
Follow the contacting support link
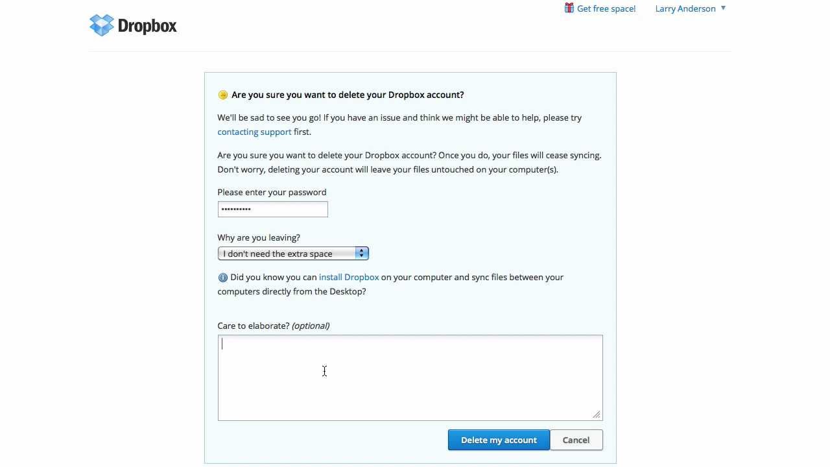[254, 132]
